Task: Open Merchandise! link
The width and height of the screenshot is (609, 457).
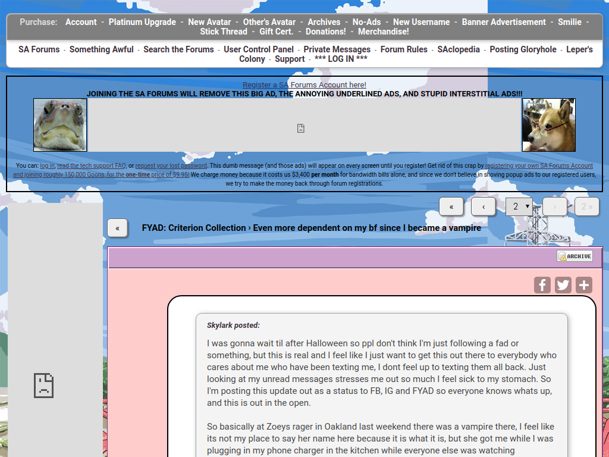Action: [384, 32]
